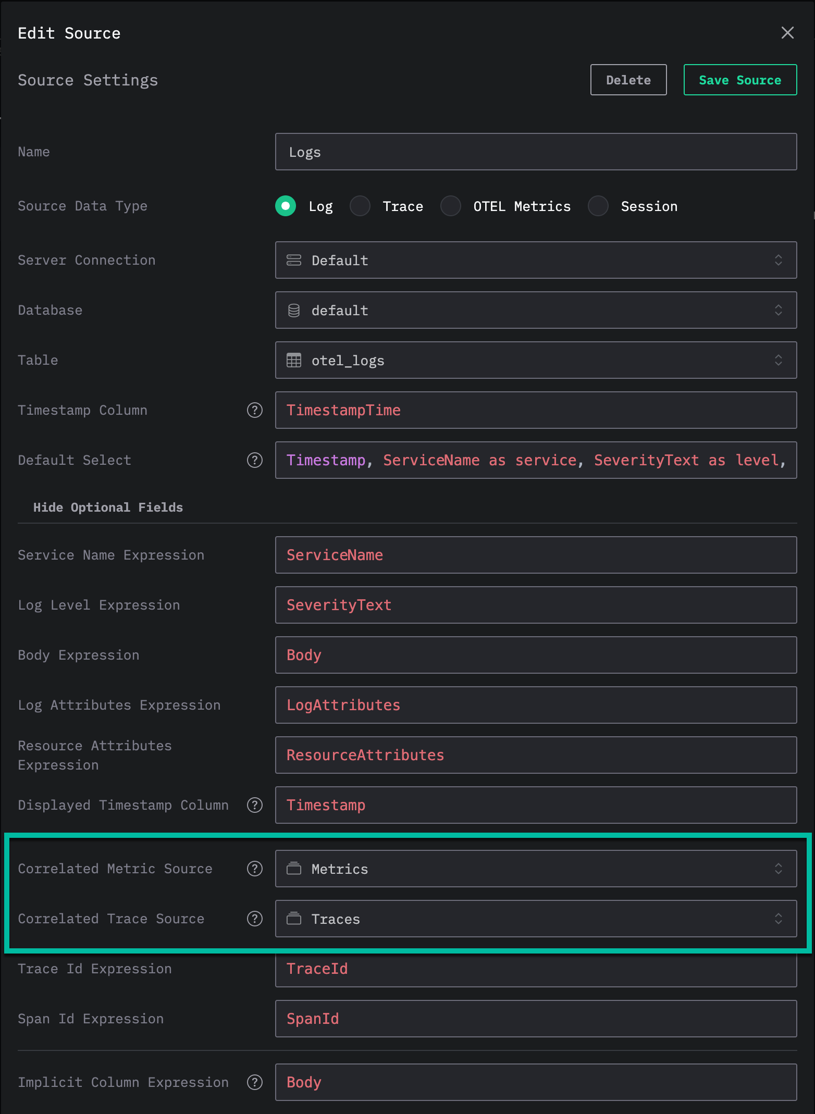Click help icon next to Default Select

tap(254, 460)
